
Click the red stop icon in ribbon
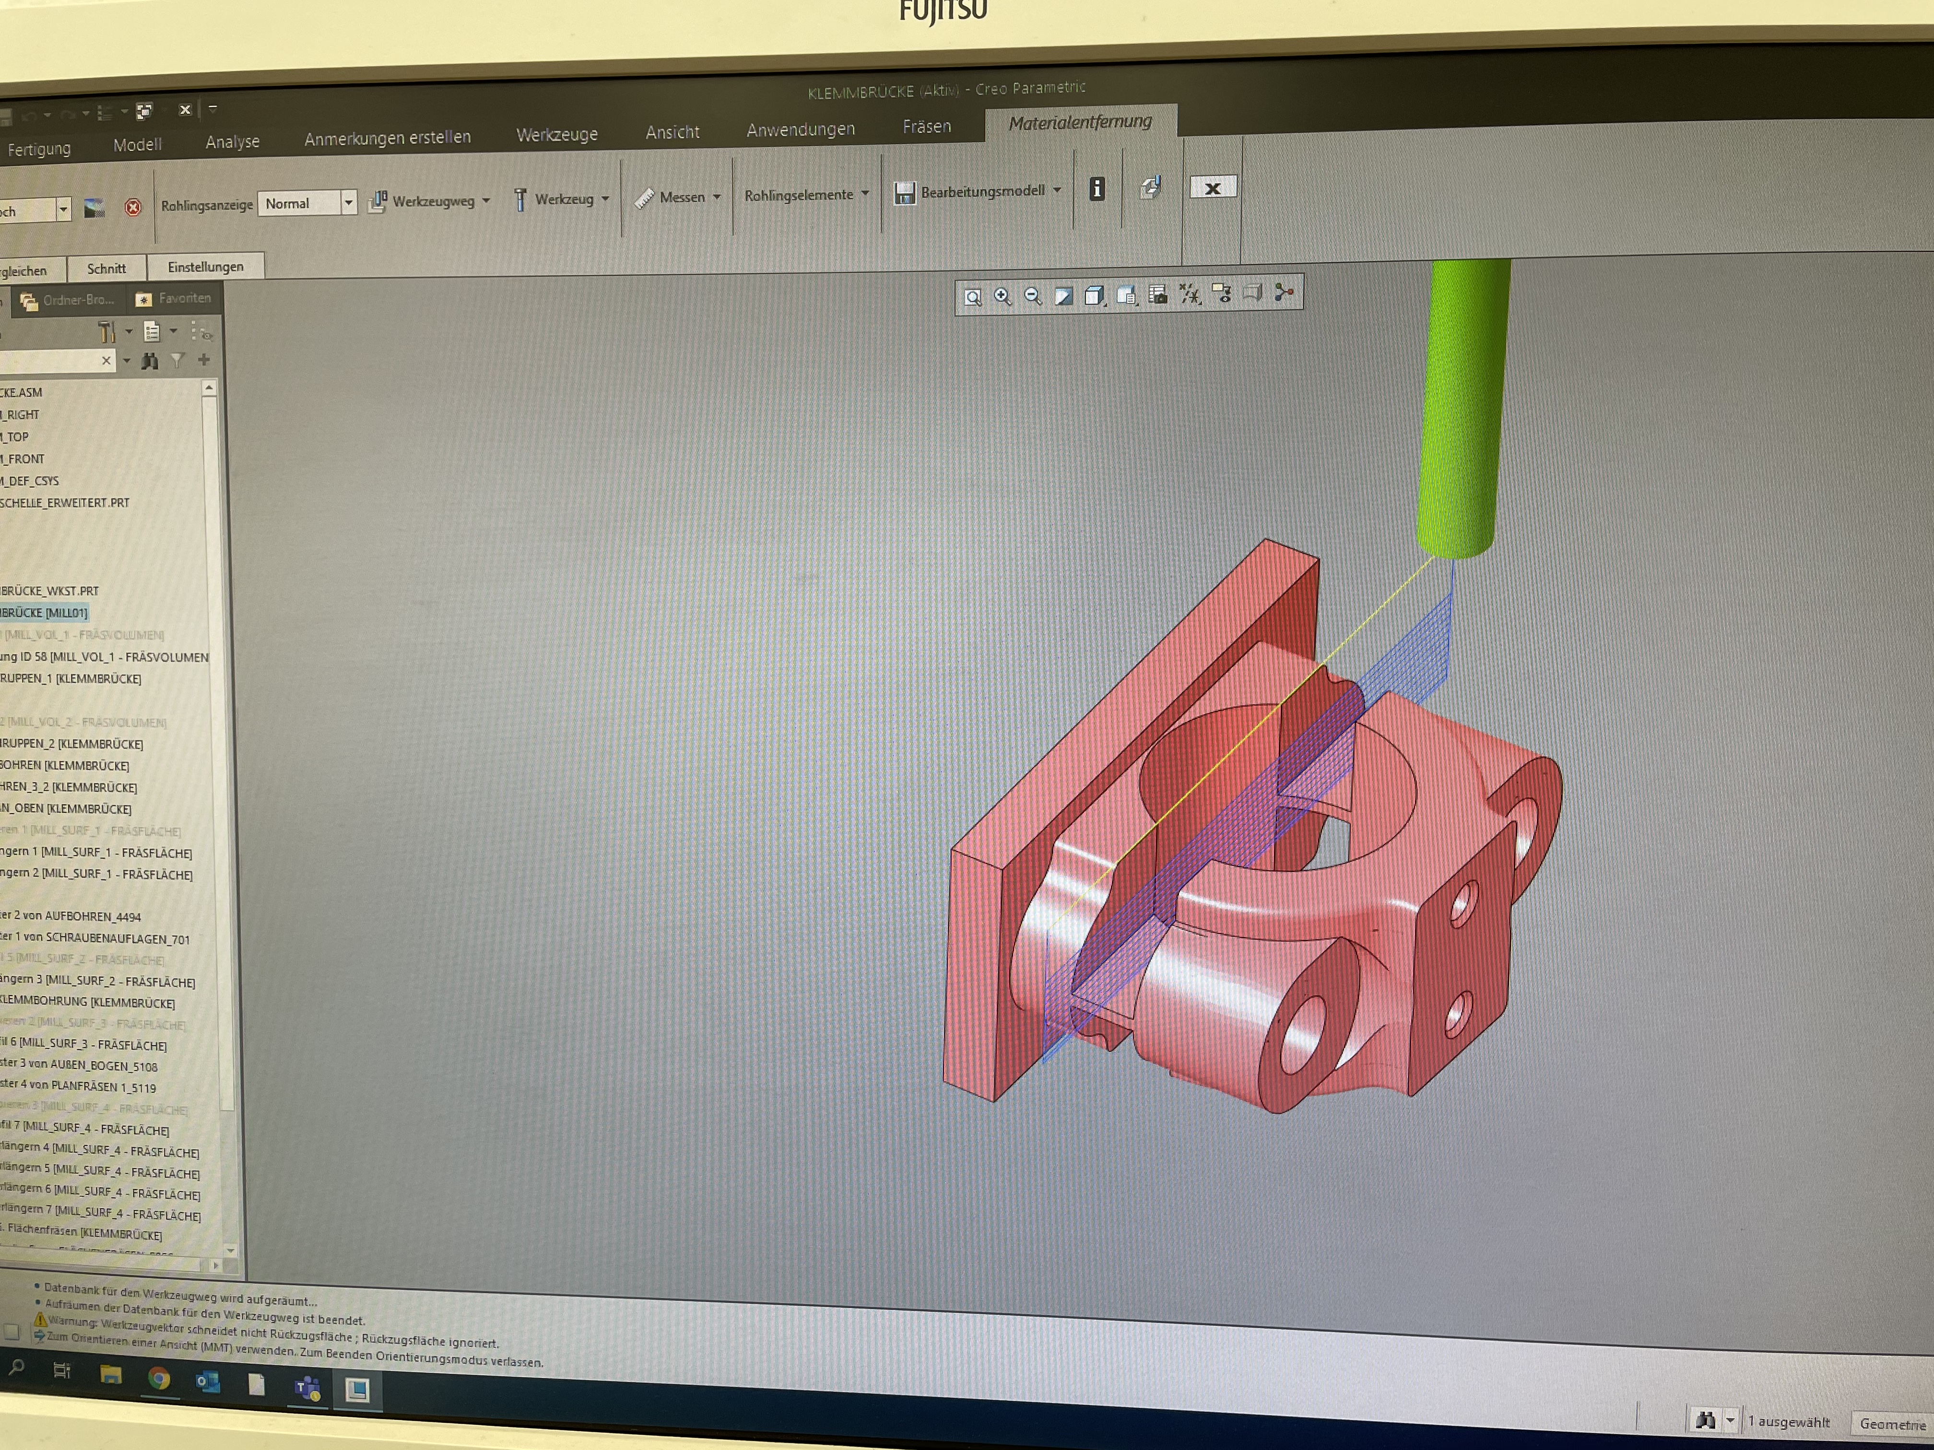tap(133, 207)
